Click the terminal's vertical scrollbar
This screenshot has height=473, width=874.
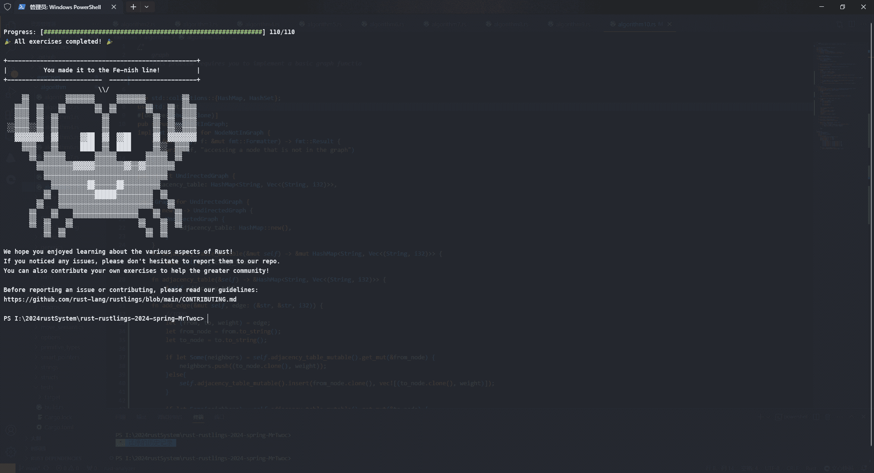871,227
